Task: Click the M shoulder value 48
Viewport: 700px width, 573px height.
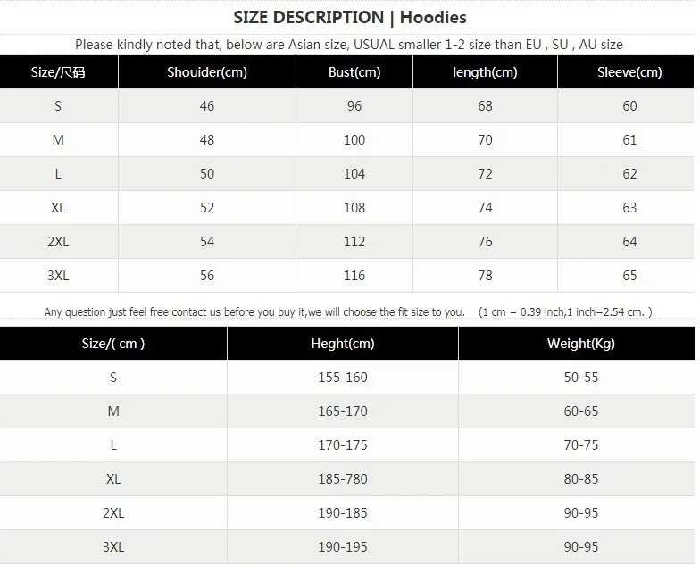Action: tap(207, 139)
